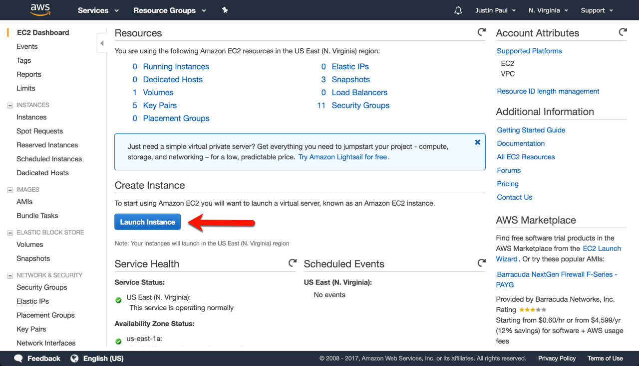Open Network Interfaces in the sidebar
639x366 pixels.
coord(46,343)
